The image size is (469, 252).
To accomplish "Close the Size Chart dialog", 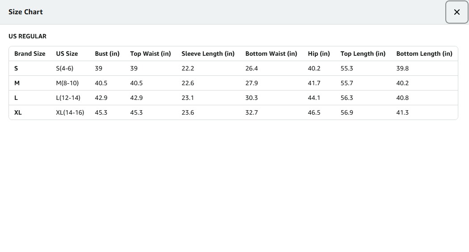I will coord(456,12).
